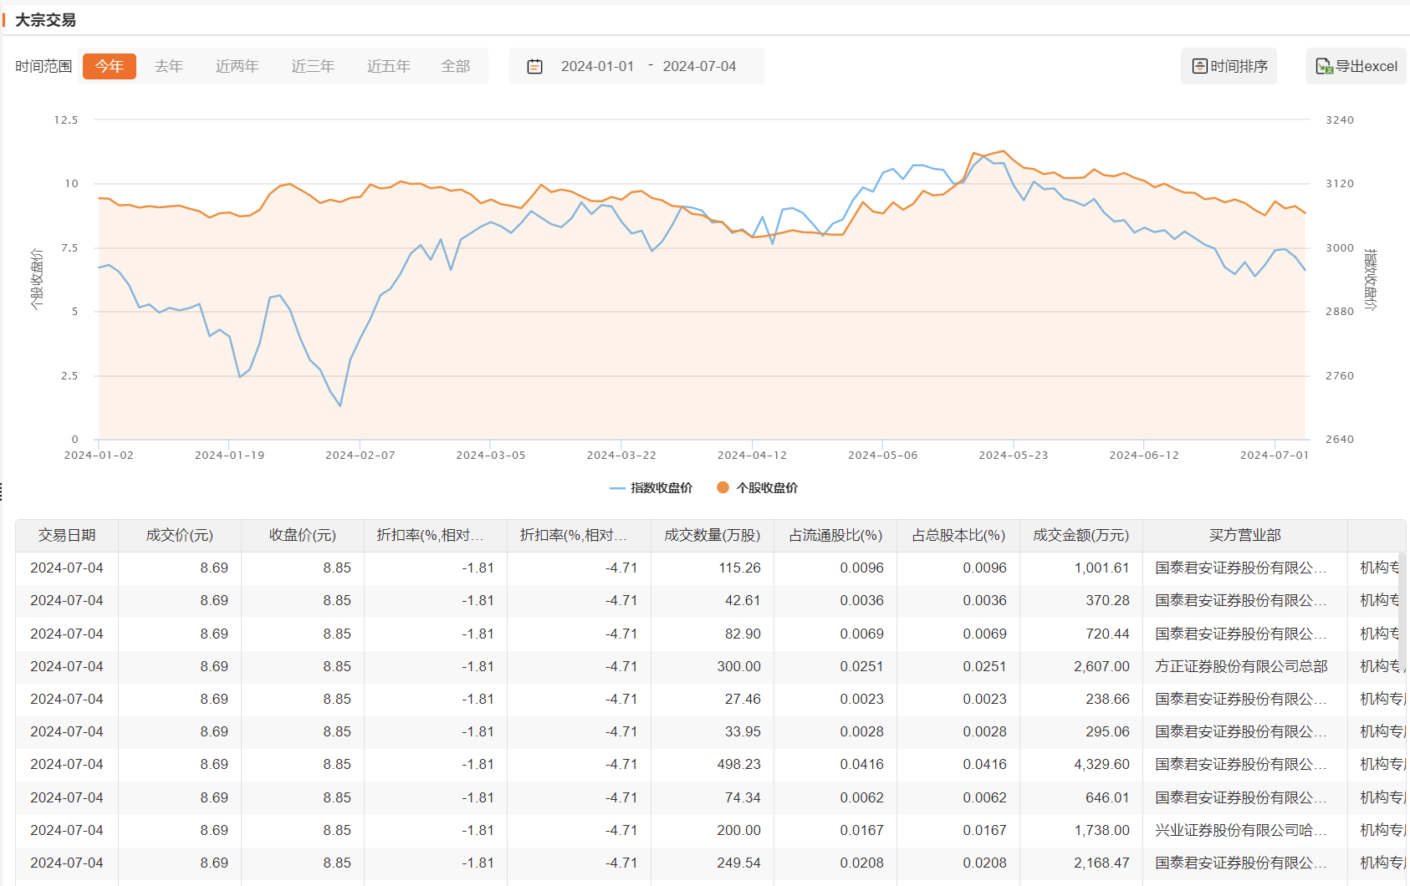Click 成交数量(万股) column header
The height and width of the screenshot is (886, 1410).
712,535
